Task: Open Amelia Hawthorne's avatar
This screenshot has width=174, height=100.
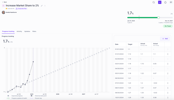Action: coord(3,12)
